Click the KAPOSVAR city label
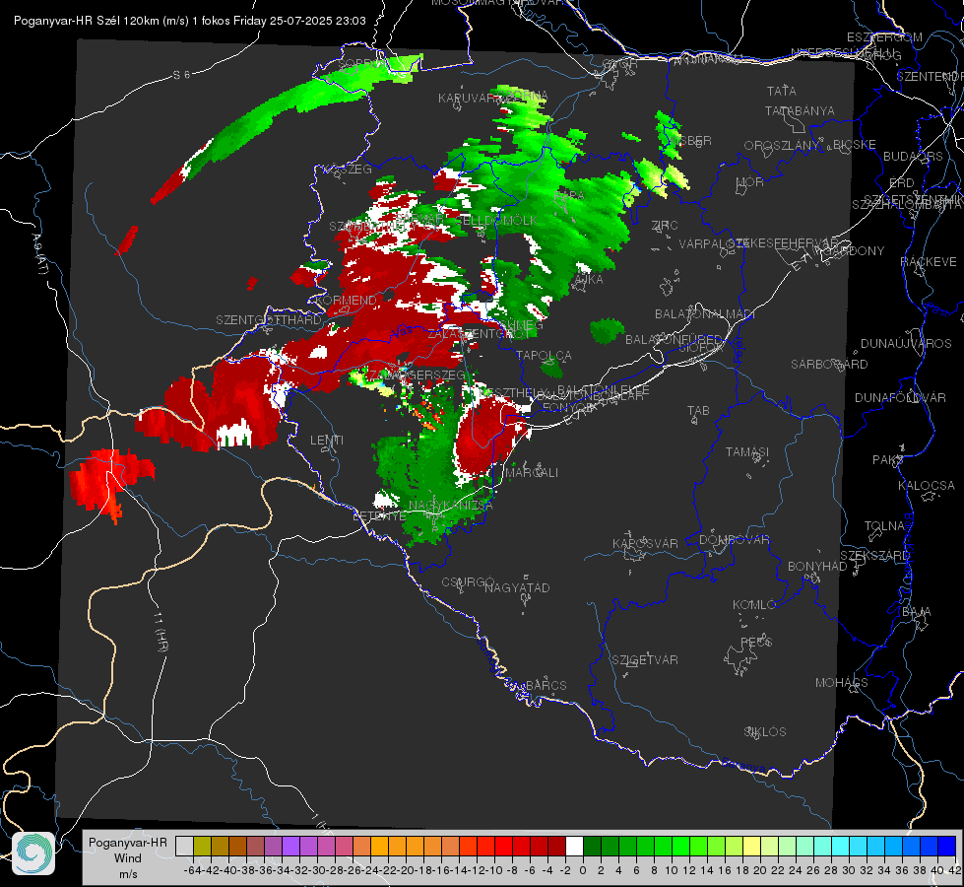The image size is (964, 887). [x=645, y=543]
